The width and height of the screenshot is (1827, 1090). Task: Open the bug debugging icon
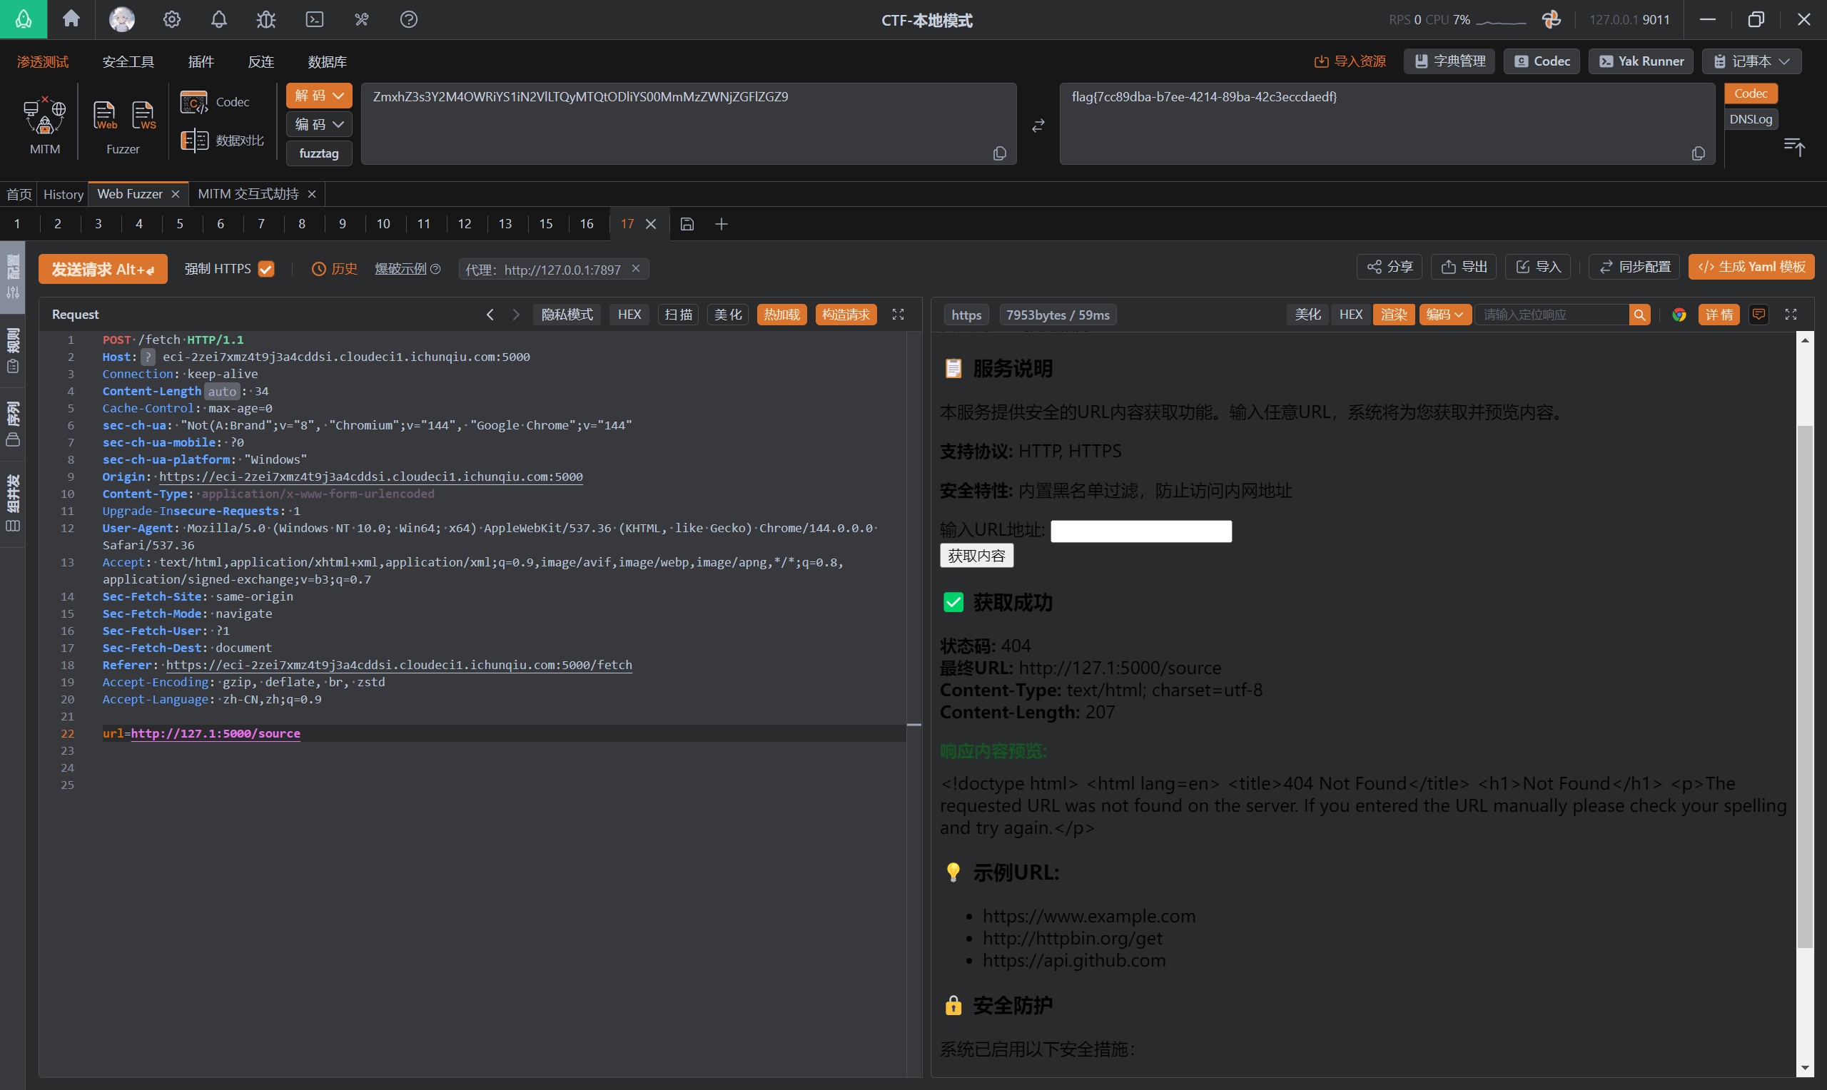coord(266,19)
